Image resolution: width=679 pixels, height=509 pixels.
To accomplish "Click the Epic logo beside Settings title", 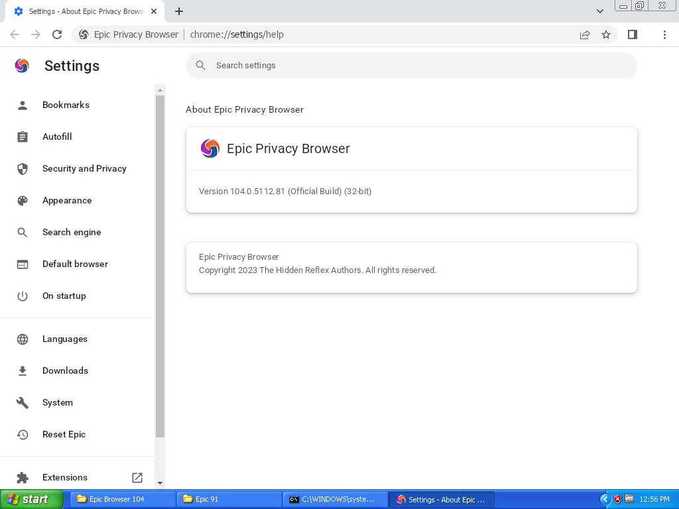I will point(22,66).
